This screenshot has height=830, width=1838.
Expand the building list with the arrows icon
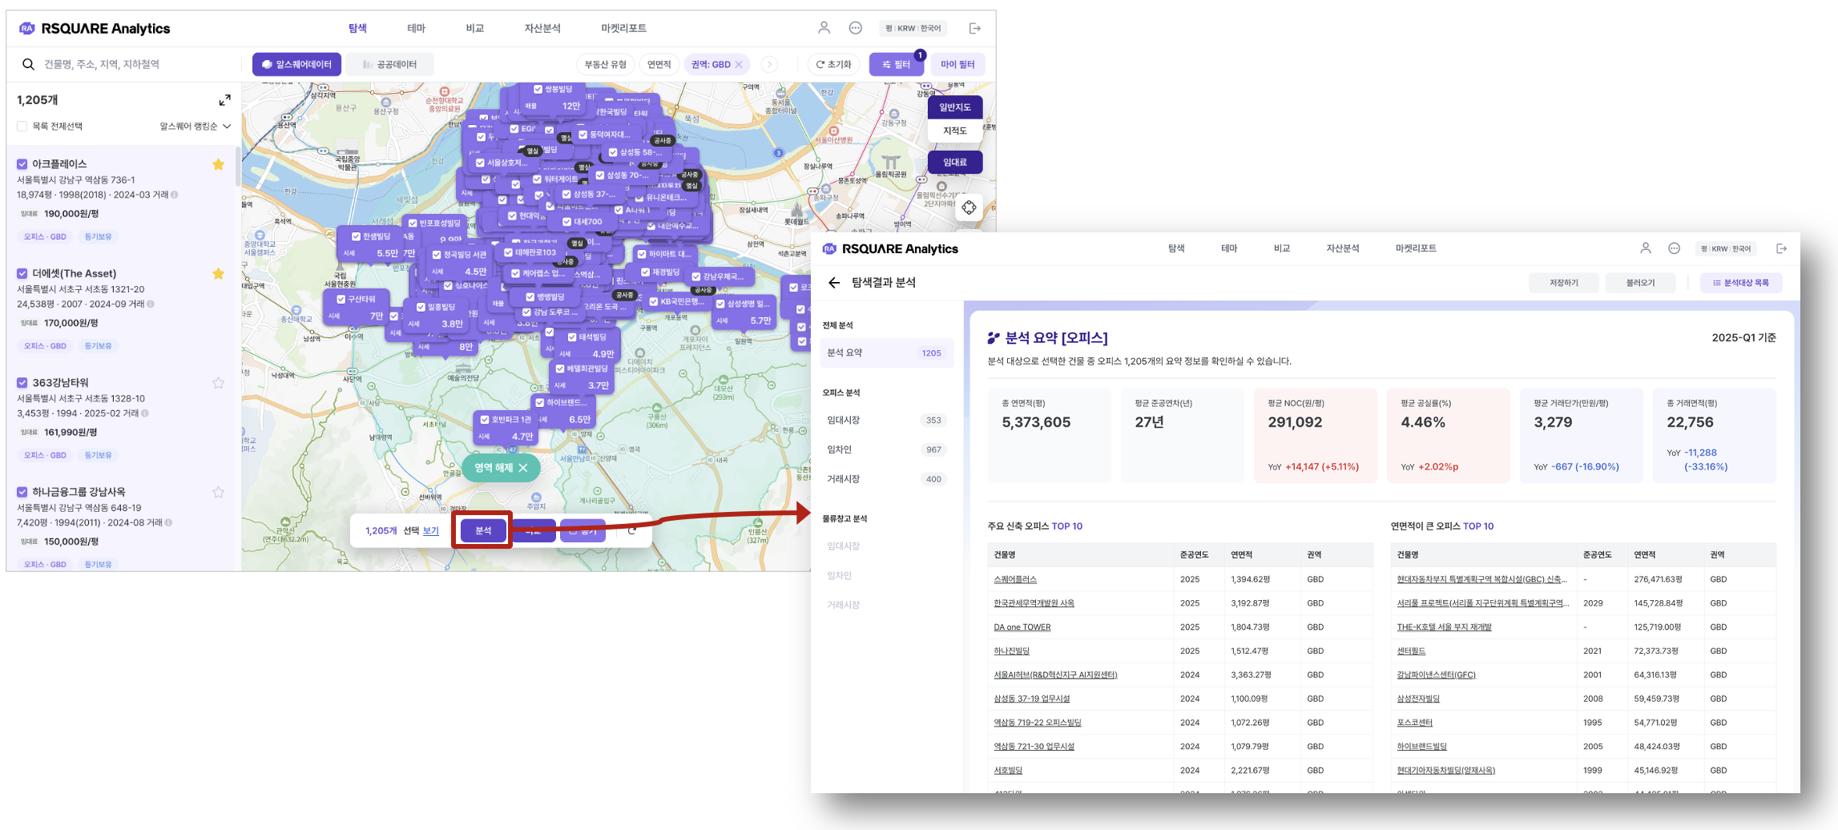click(224, 100)
